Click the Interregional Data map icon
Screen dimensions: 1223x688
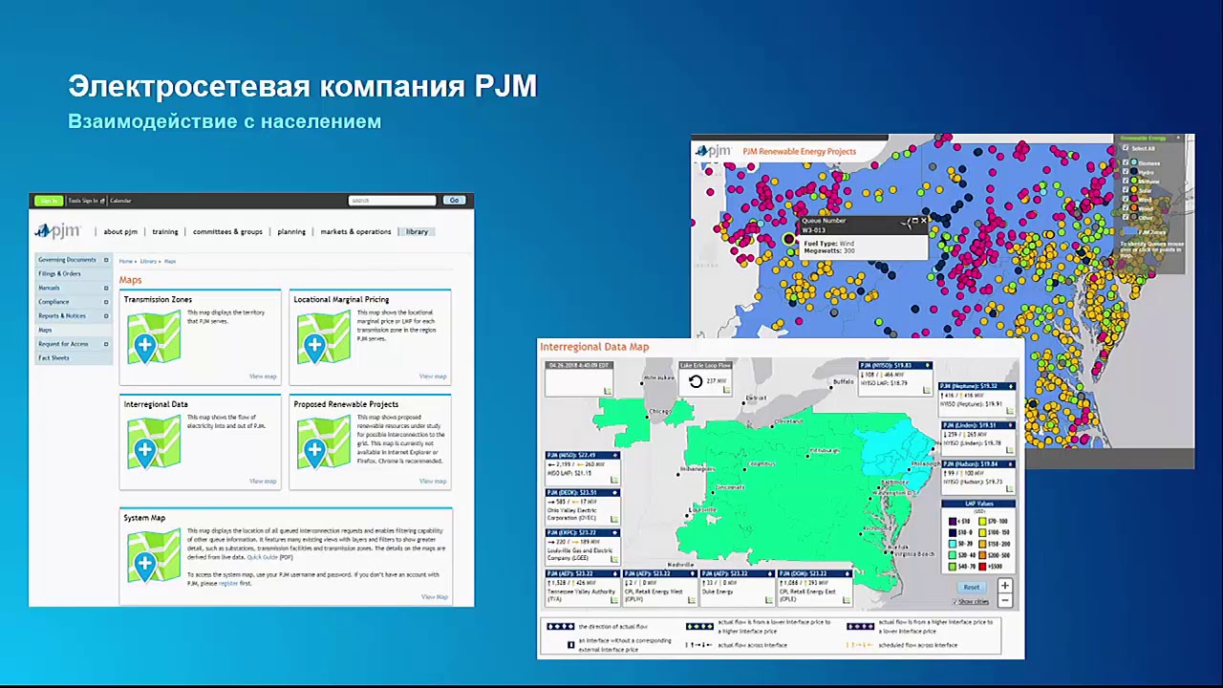[x=153, y=442]
